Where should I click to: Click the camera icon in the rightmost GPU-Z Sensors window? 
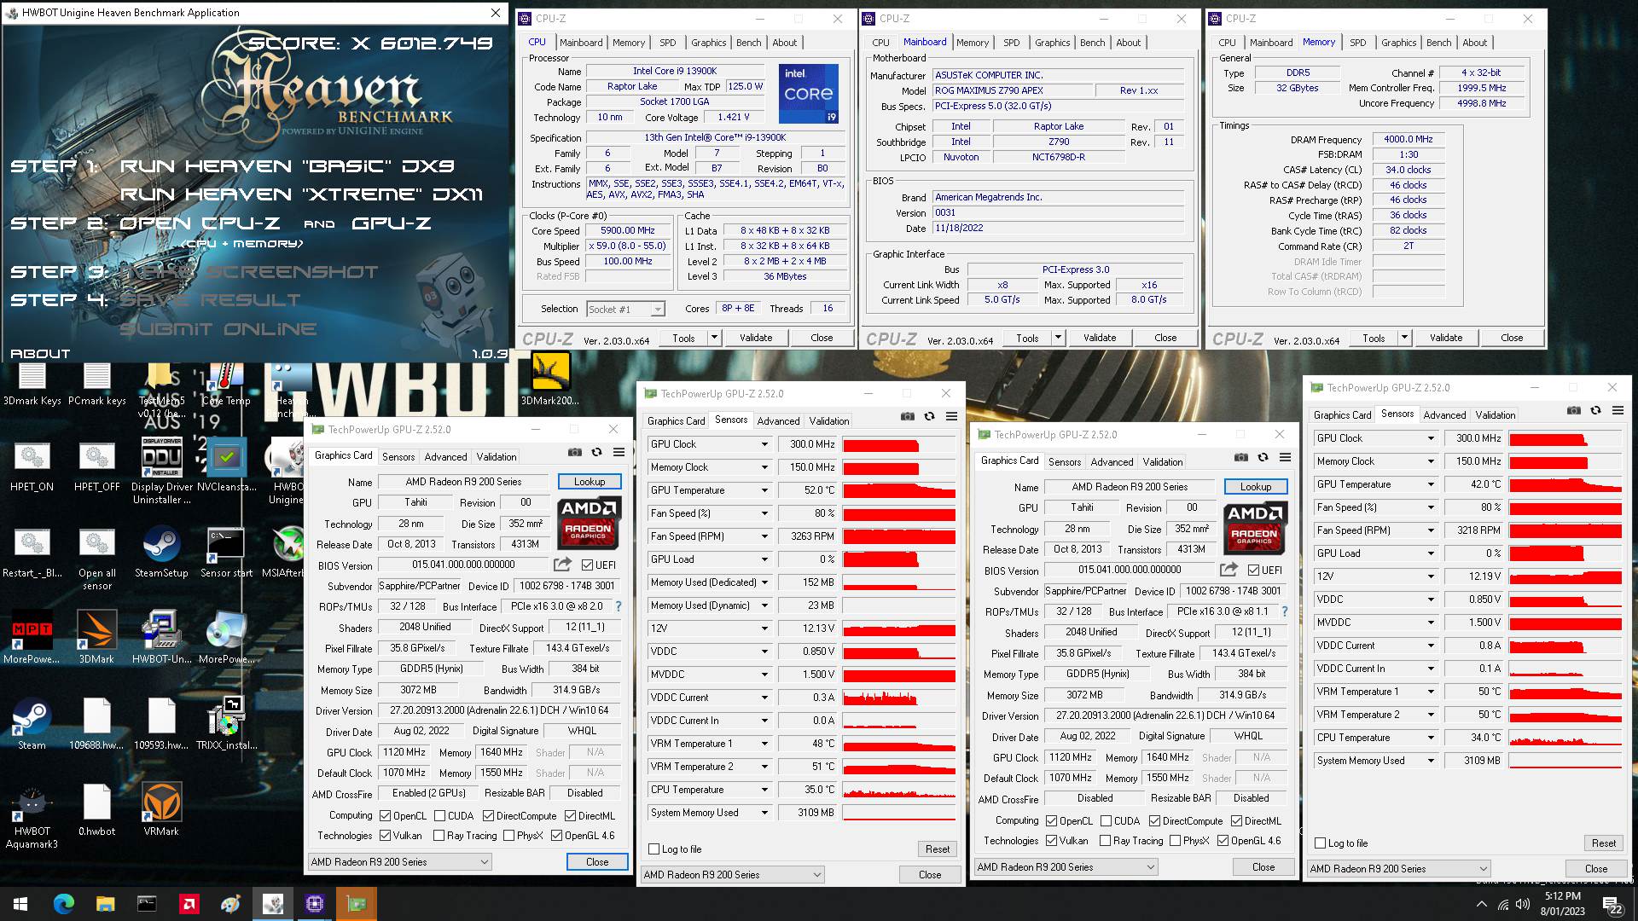[x=1574, y=410]
